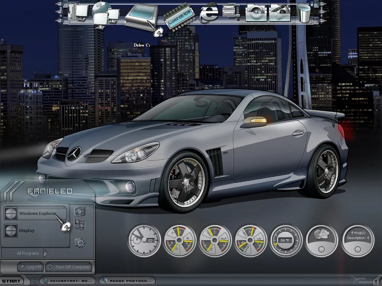Click the 4 msg(s) mail gauge

tap(357, 240)
